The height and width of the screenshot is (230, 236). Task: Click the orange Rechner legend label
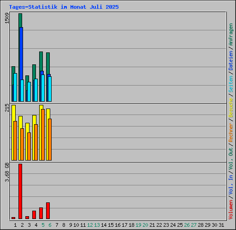tap(231, 132)
